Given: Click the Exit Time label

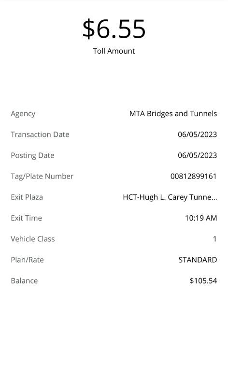Looking at the screenshot, I should [27, 218].
